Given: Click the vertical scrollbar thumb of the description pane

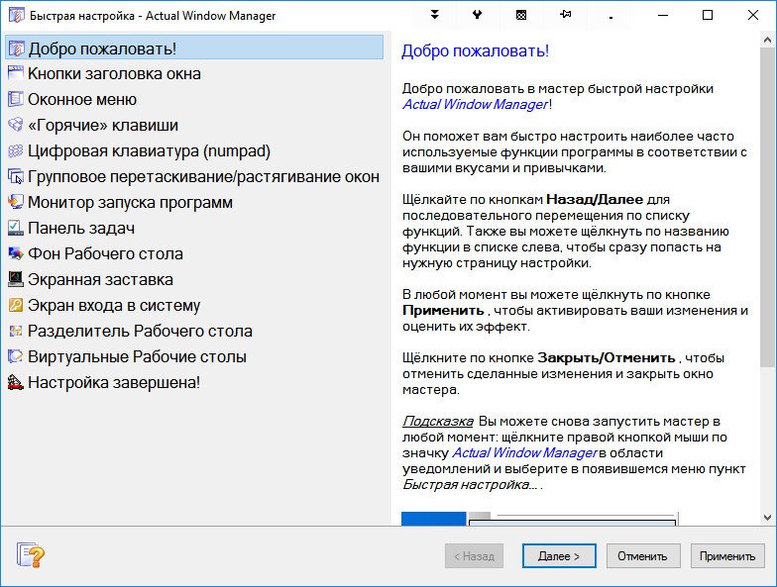Looking at the screenshot, I should pos(767,207).
